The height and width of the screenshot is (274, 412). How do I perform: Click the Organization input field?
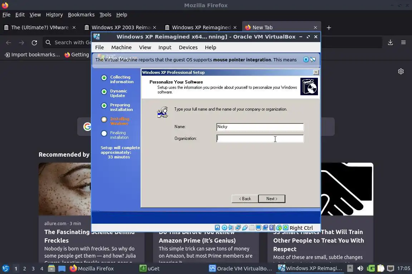pos(260,138)
